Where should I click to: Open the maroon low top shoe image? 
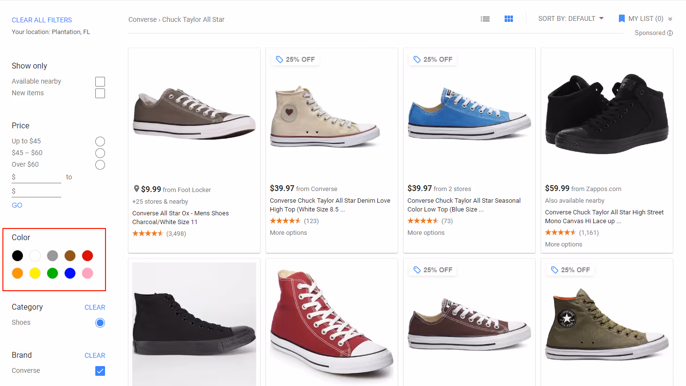tap(469, 323)
